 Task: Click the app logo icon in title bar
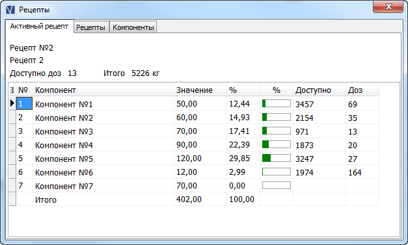pyautogui.click(x=10, y=10)
